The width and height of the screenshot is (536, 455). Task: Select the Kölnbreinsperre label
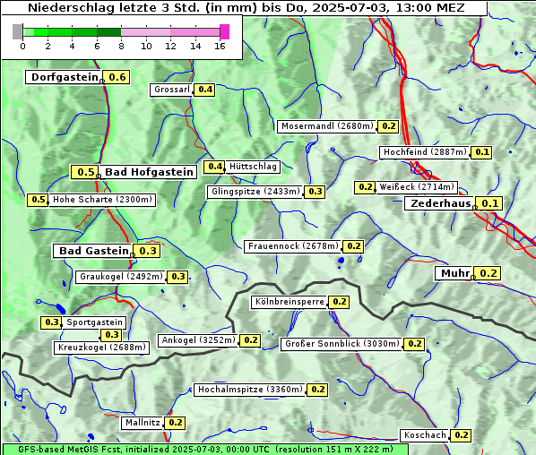[x=290, y=302]
